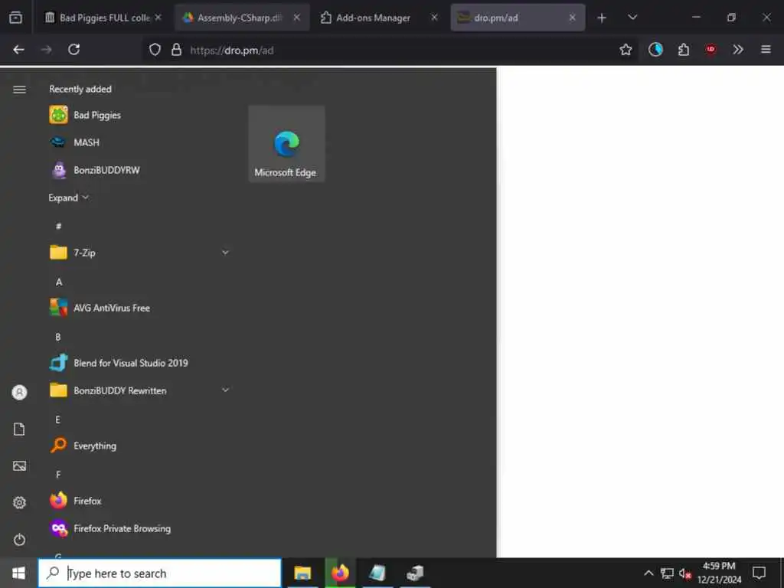
Task: Click the Windows Start button
Action: (18, 573)
